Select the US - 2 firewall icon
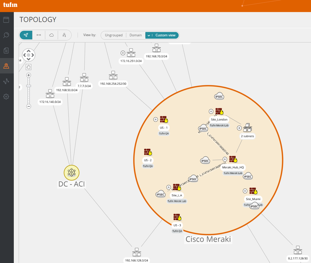The image size is (311, 263). (148, 152)
